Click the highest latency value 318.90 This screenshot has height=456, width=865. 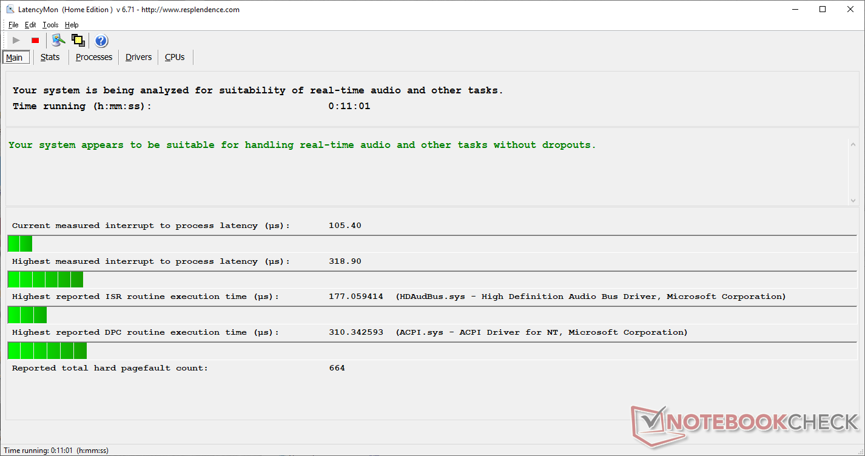[345, 261]
